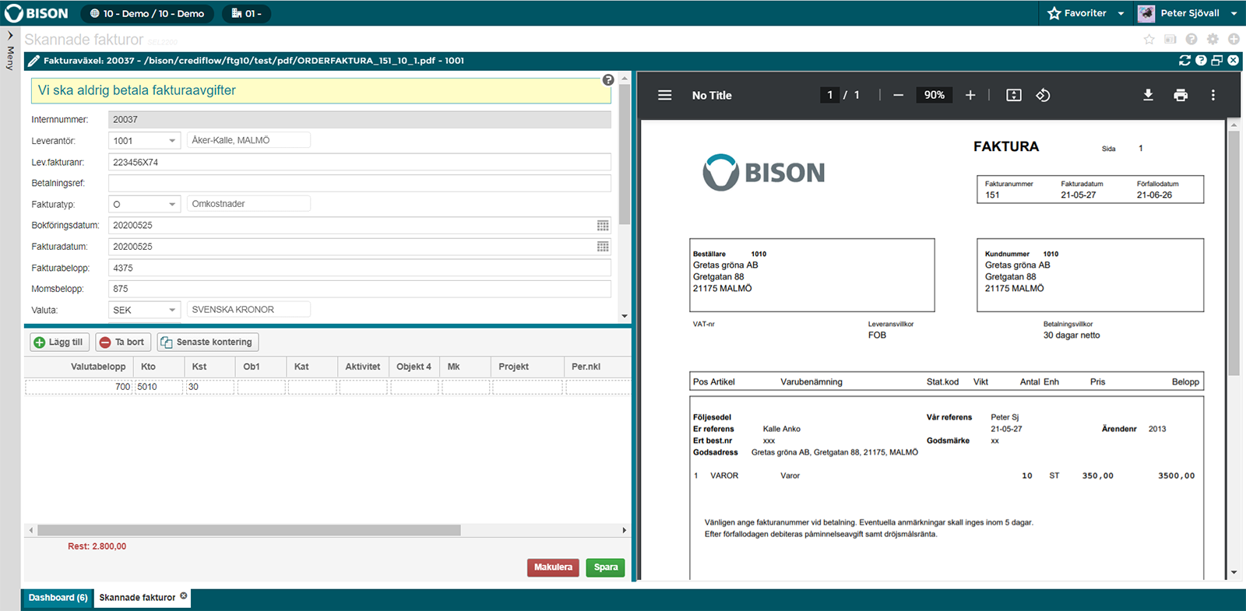Click the pencil icon in Fakturaväxel header
Image resolution: width=1246 pixels, height=611 pixels.
click(x=33, y=61)
